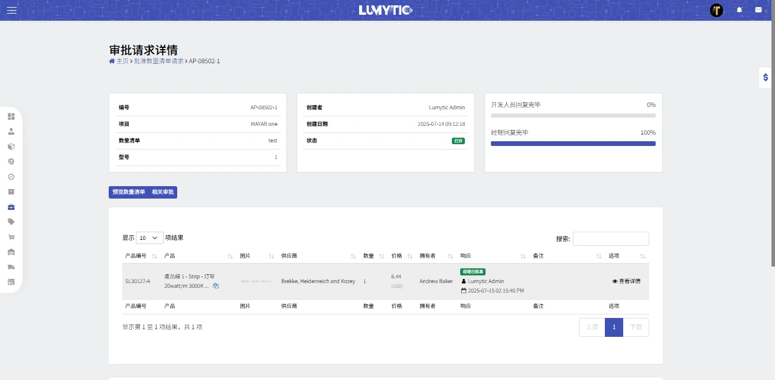The image size is (775, 380).
Task: Open the price tag sidebar icon
Action: [x=11, y=222]
